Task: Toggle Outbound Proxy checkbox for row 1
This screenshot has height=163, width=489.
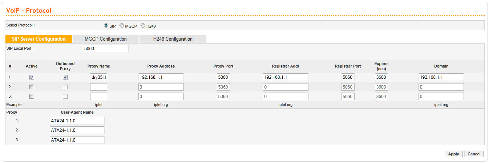Action: point(65,77)
